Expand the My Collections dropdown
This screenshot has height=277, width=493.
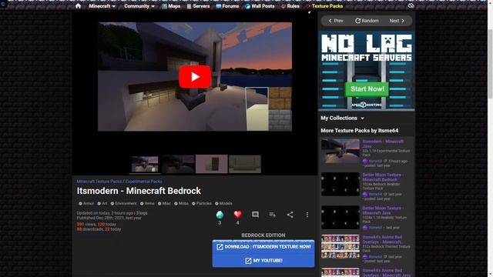point(342,118)
